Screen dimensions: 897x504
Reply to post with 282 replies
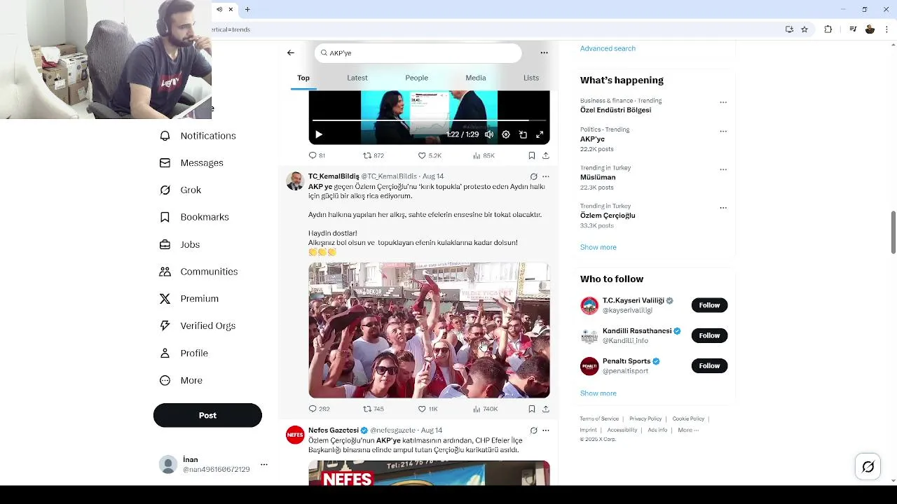click(x=319, y=409)
